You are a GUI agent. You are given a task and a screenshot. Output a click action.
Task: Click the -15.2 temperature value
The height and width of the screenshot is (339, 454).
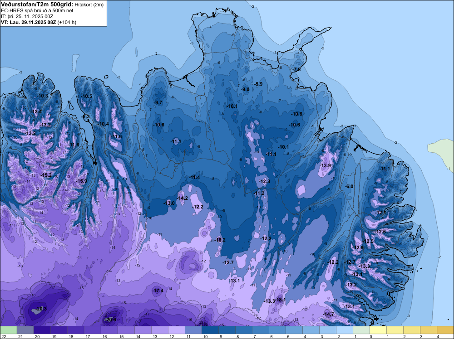click(46, 175)
